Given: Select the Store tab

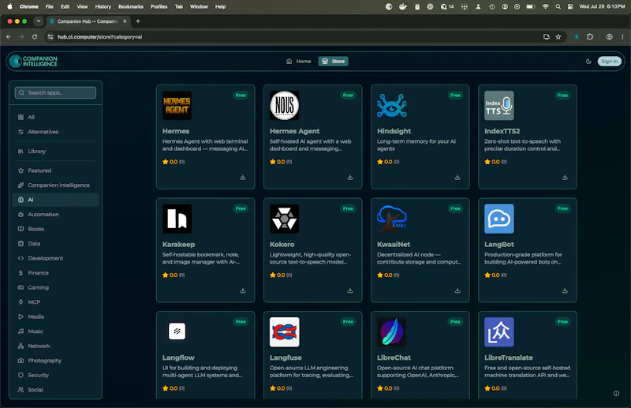Looking at the screenshot, I should tap(333, 62).
